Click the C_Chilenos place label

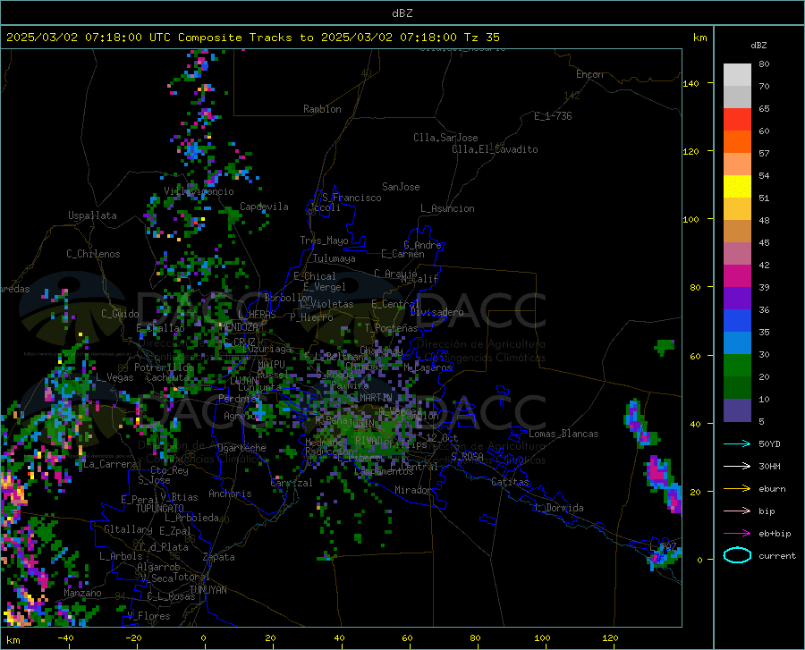[x=93, y=254]
